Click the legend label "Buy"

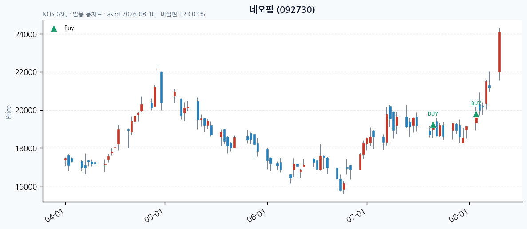click(x=69, y=28)
